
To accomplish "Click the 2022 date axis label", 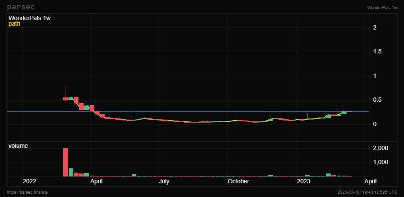I will tap(29, 182).
